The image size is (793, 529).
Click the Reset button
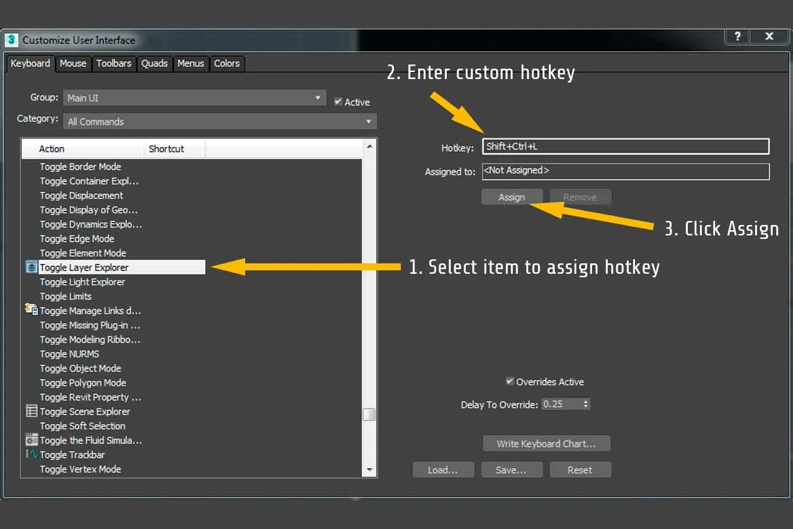point(580,470)
